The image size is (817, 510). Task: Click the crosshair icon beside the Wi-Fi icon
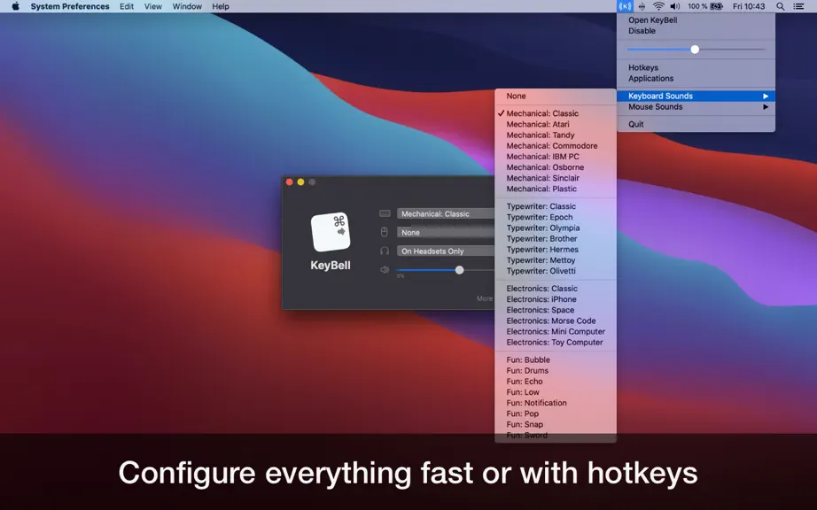tap(642, 6)
